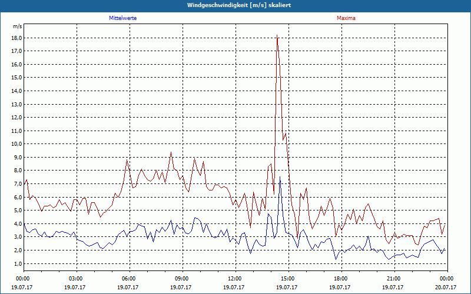Click the Maxima legend label
The width and height of the screenshot is (471, 294).
(x=346, y=18)
